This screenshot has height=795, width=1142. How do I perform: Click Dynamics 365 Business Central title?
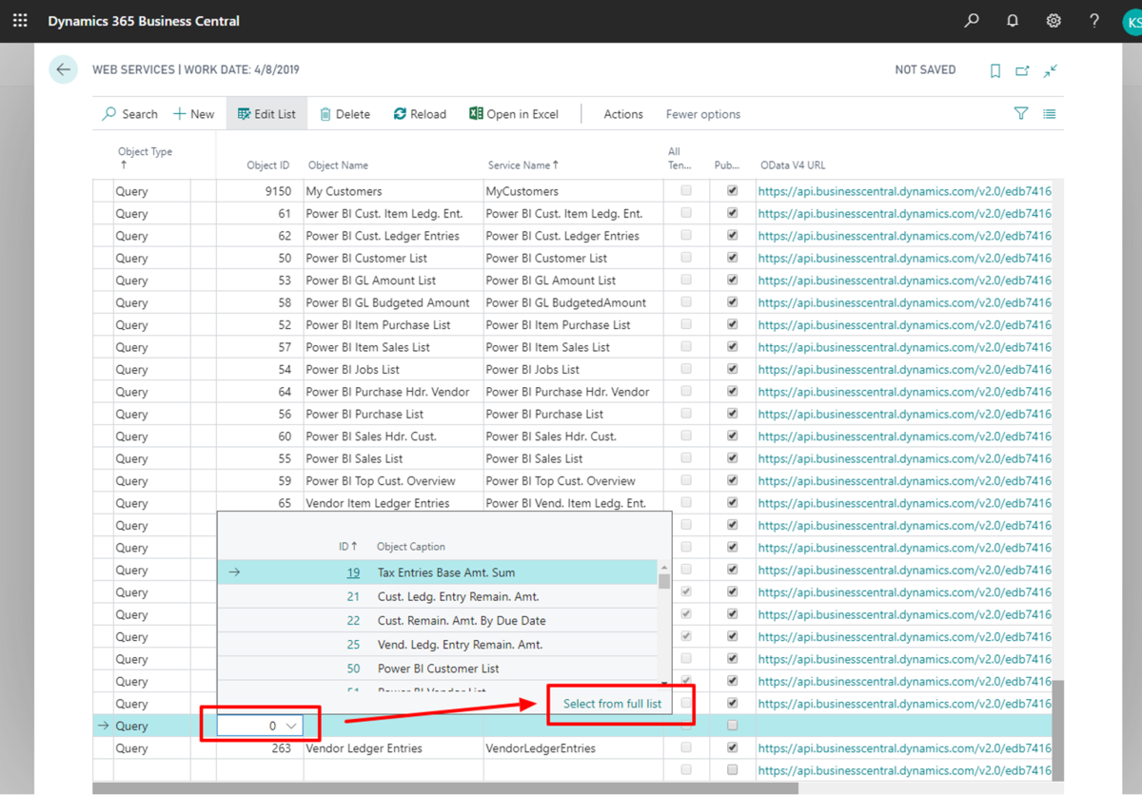click(x=144, y=21)
